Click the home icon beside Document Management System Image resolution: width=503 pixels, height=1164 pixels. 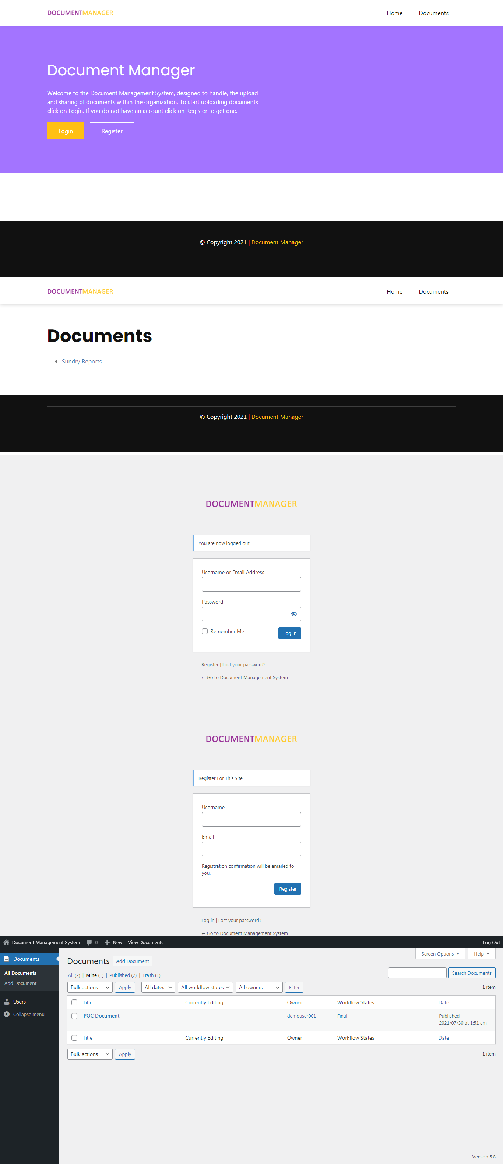click(6, 942)
